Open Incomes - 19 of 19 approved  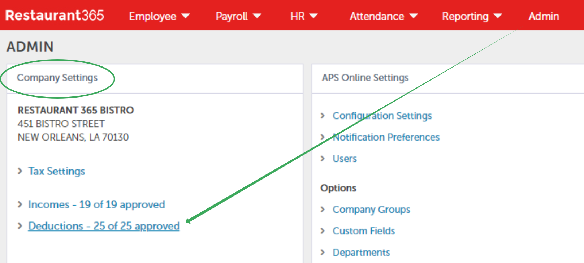[x=96, y=204]
